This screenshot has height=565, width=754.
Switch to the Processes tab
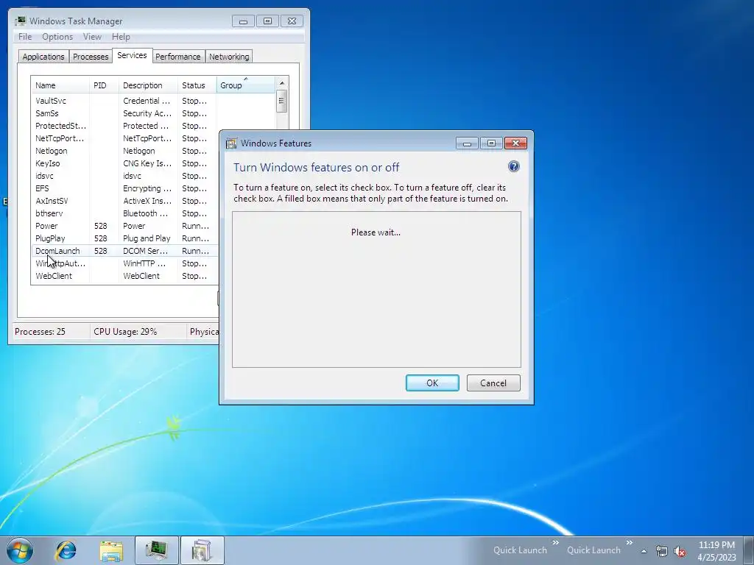click(x=91, y=57)
